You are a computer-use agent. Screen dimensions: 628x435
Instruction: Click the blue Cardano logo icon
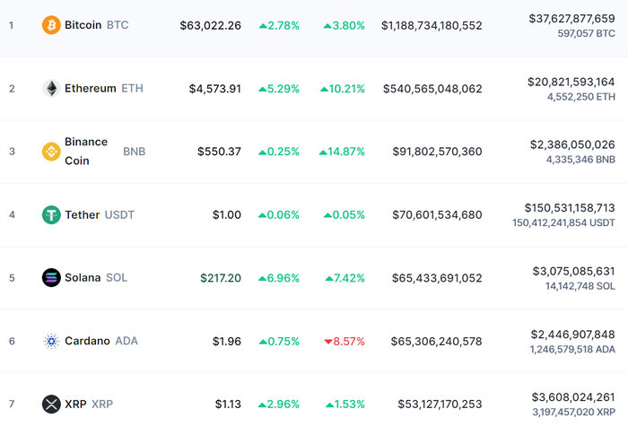point(51,341)
